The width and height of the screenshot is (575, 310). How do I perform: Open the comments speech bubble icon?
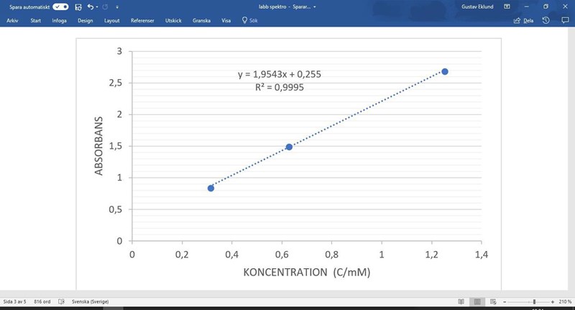coord(564,21)
